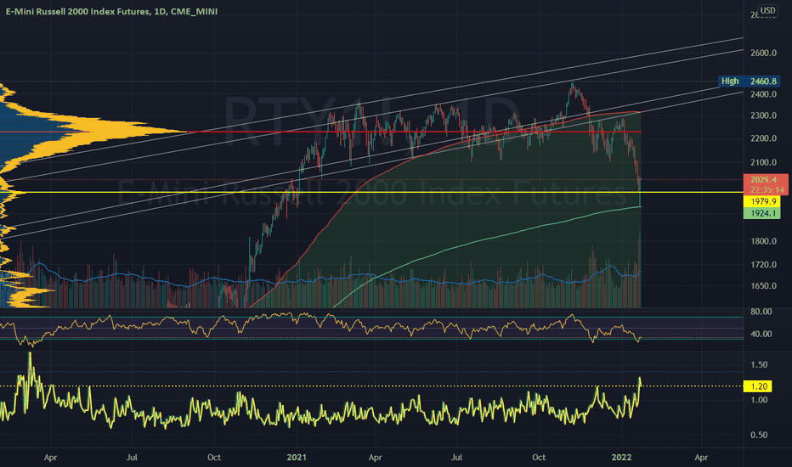Click the 40.00 RSI scale label
The width and height of the screenshot is (792, 467).
coord(761,334)
